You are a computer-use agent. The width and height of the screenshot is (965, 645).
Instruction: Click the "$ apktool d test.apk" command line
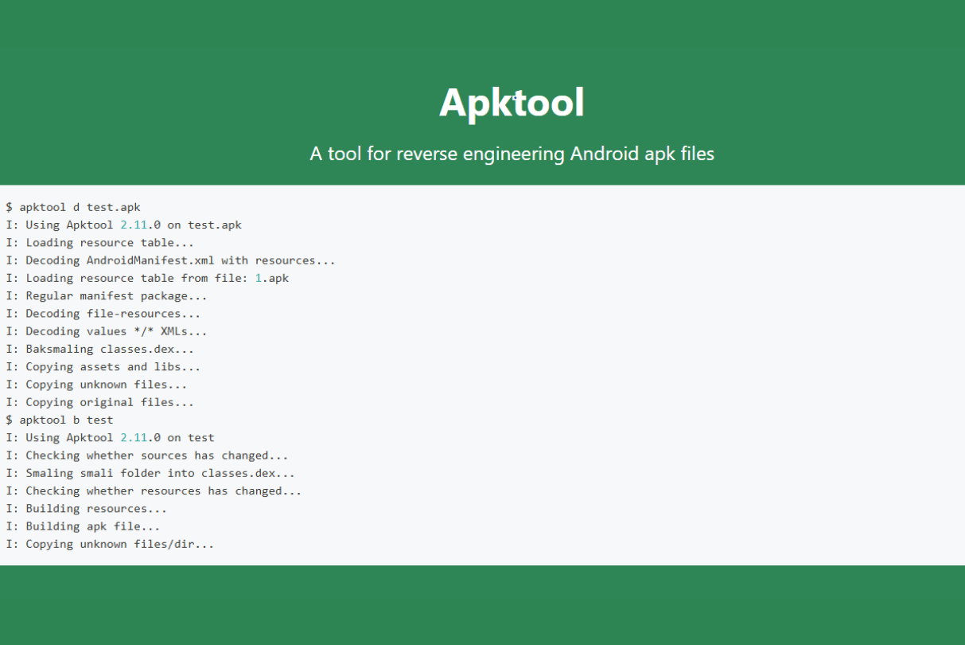(73, 207)
